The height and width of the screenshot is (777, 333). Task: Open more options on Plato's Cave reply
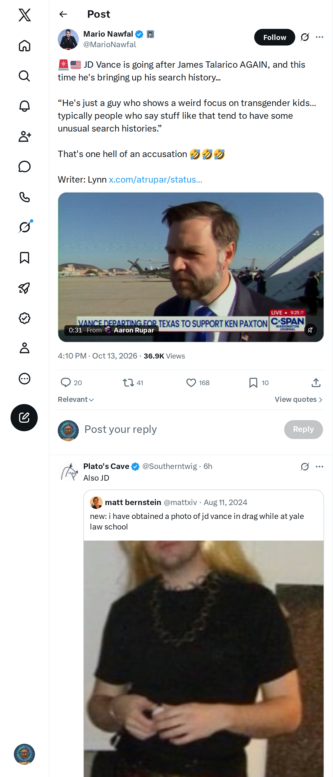(319, 467)
